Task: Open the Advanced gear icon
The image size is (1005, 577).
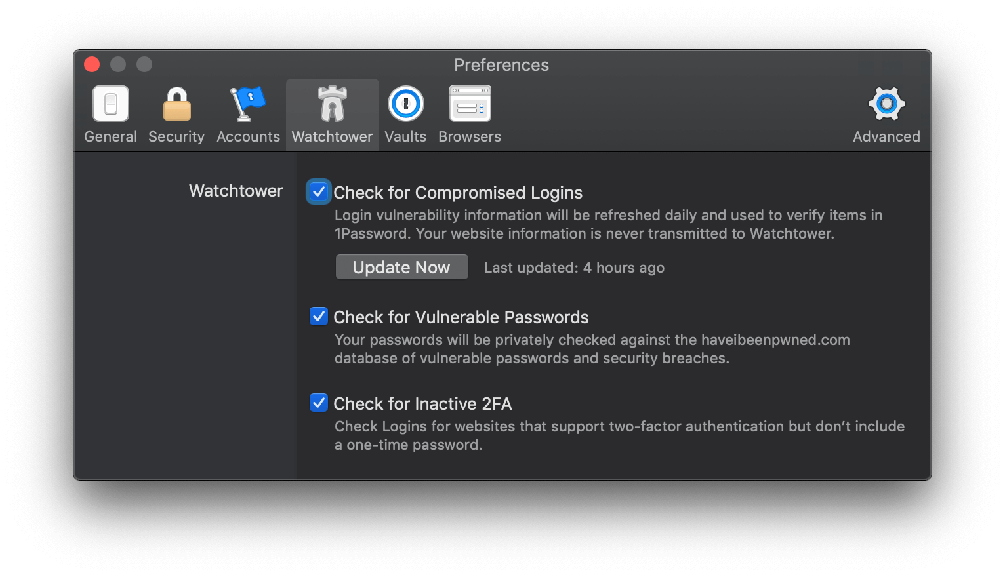Action: click(x=886, y=104)
